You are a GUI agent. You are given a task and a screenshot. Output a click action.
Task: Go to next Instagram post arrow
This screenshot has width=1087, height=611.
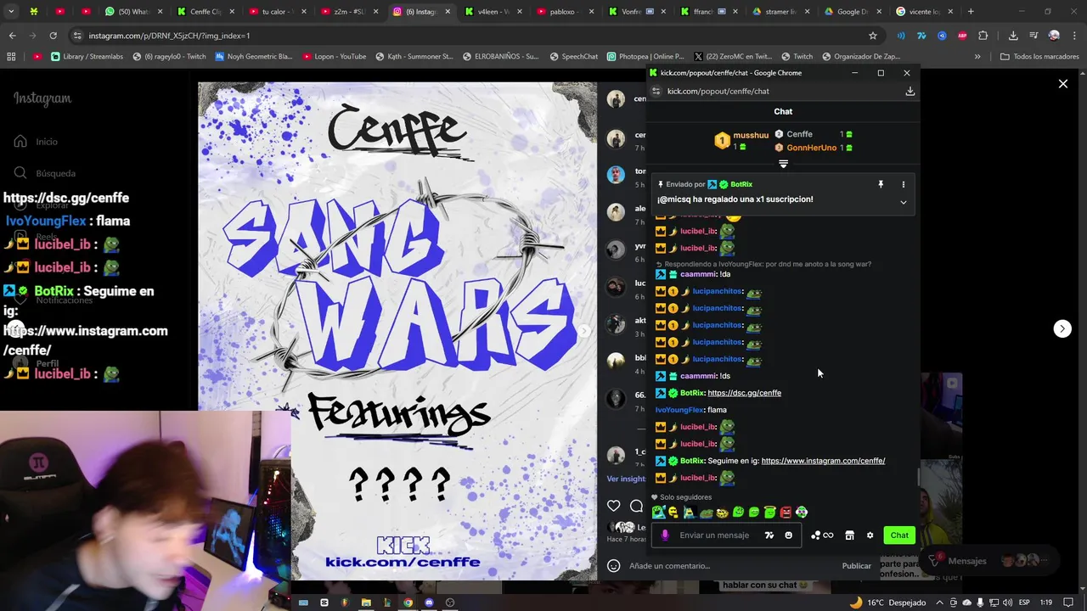pyautogui.click(x=1062, y=328)
